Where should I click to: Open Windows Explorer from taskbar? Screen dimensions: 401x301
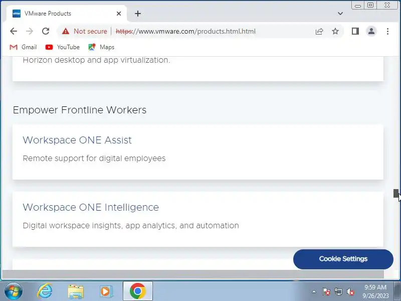point(76,291)
